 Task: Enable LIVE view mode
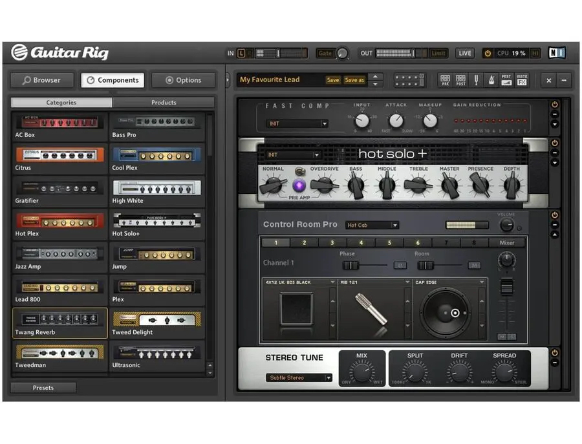464,53
